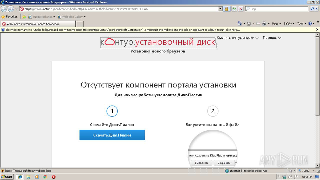Viewport: 320px width, 180px height.
Task: Click step 1 circle indicator
Action: coord(112,111)
